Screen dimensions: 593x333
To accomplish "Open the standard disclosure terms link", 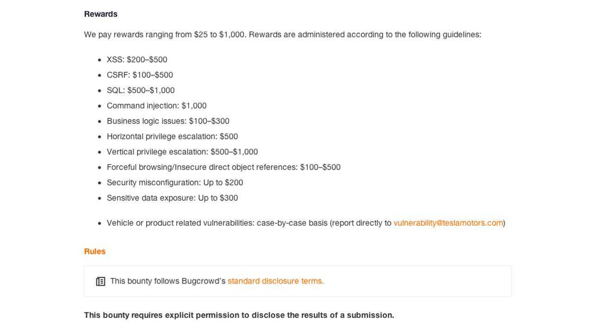I will (276, 281).
